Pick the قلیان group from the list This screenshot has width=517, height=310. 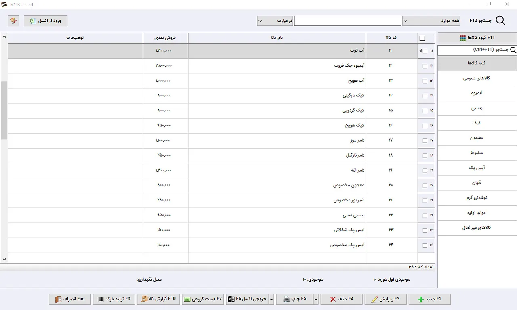[x=477, y=183]
